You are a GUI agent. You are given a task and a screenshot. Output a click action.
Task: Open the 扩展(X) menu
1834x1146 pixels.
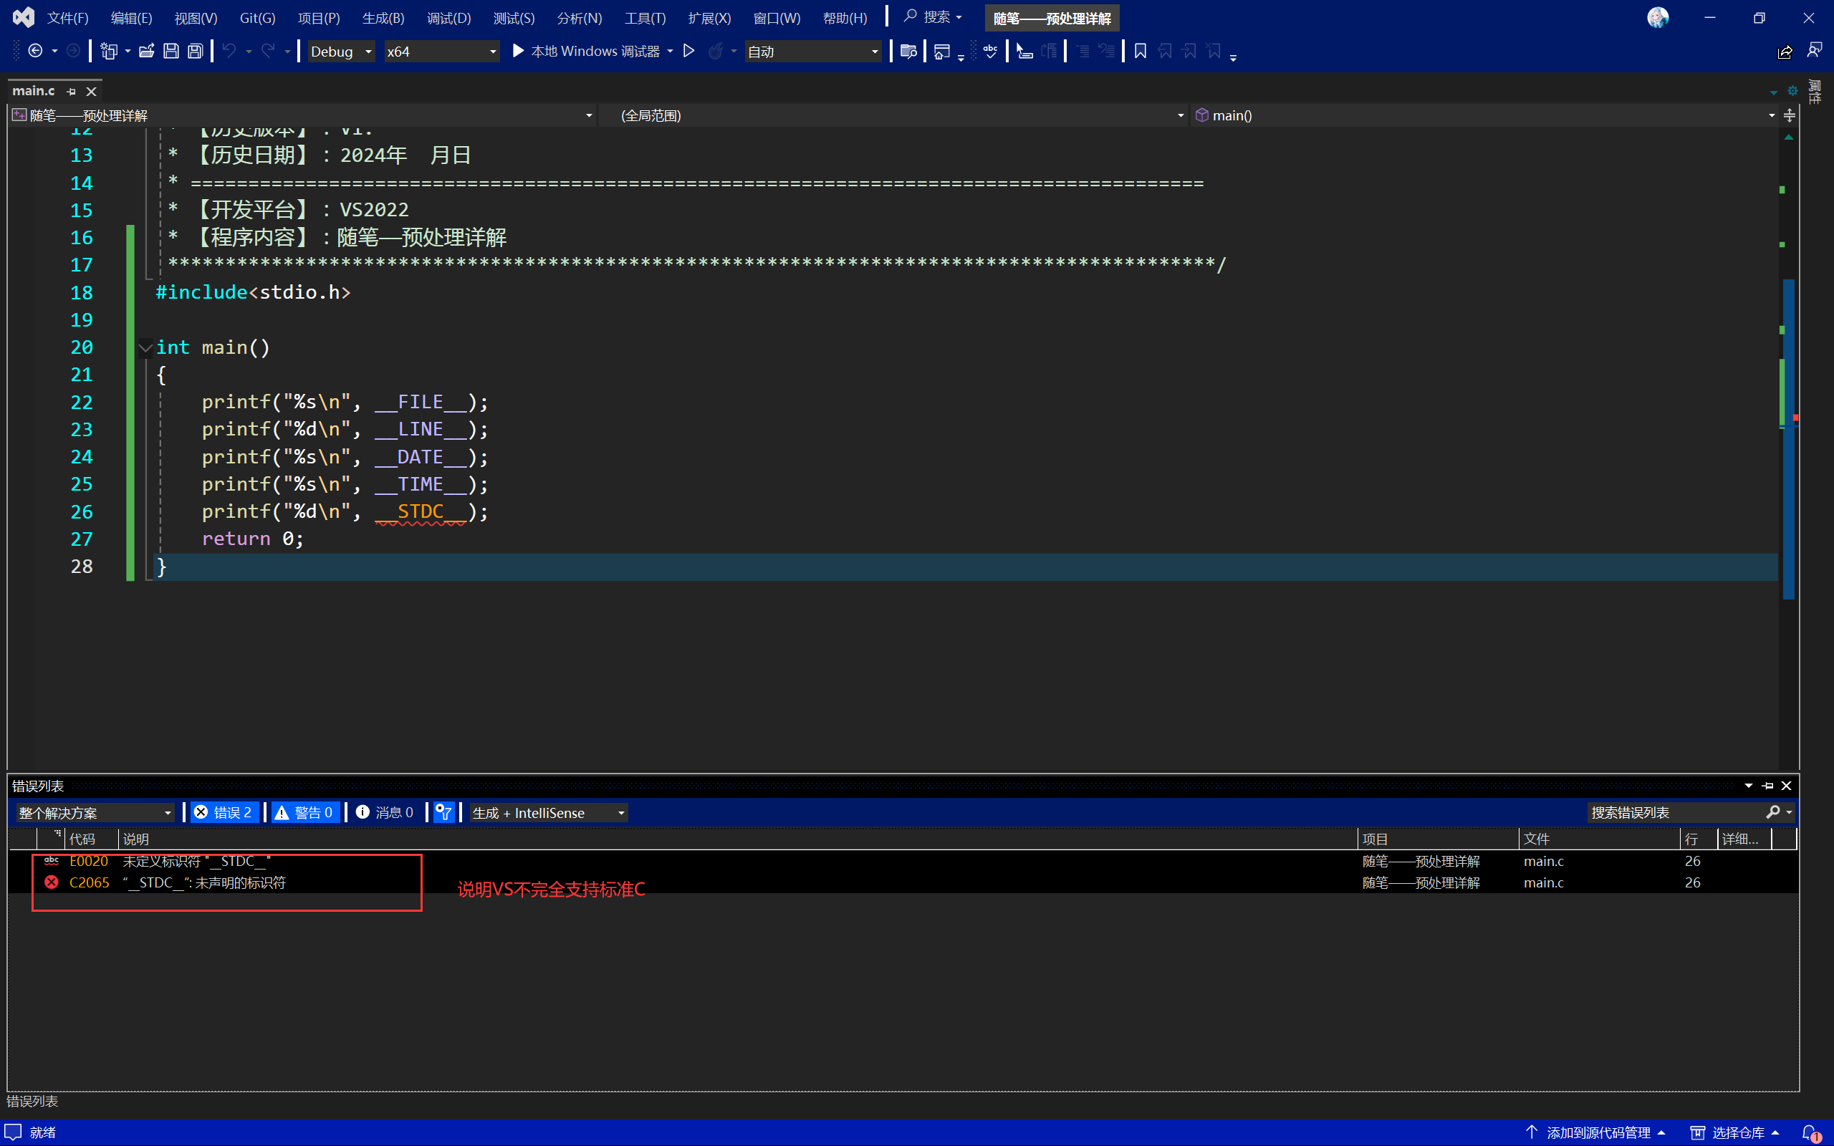709,17
